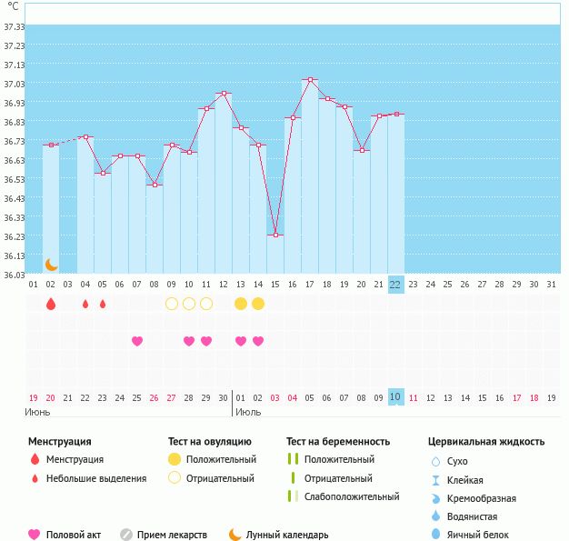Select the menstruation drop on cycle day 02

tap(51, 304)
